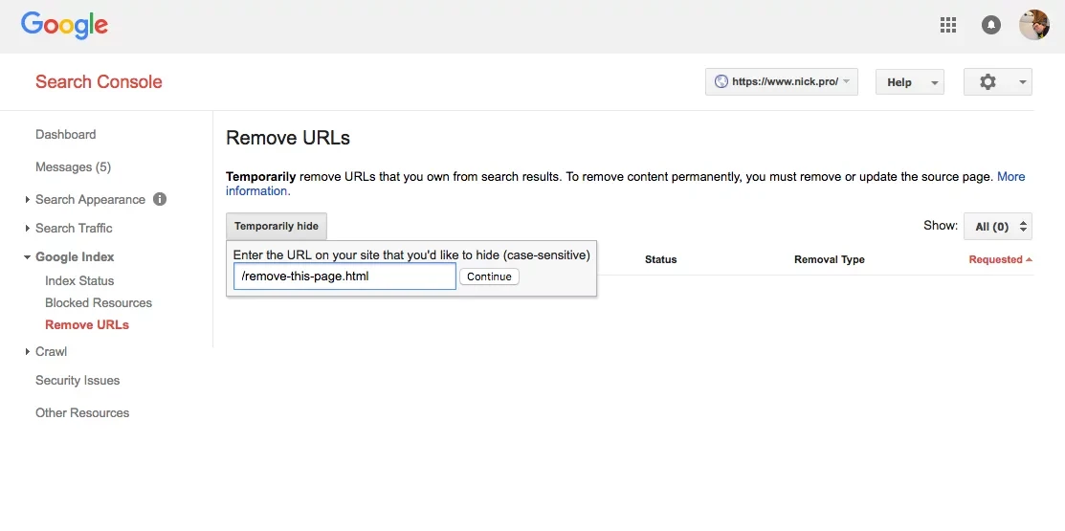Viewport: 1065px width, 531px height.
Task: Click the Google logo
Action: 64,25
